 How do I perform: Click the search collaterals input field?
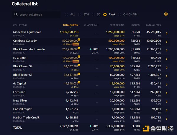(38, 14)
